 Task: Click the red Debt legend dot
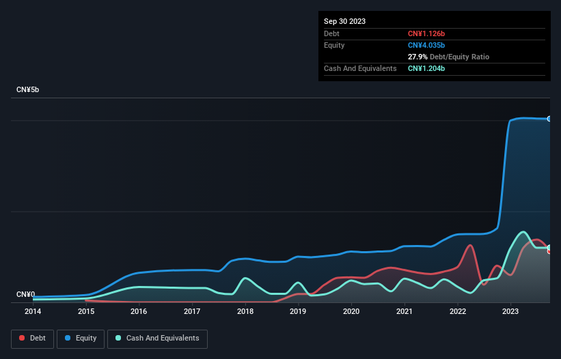pyautogui.click(x=22, y=338)
